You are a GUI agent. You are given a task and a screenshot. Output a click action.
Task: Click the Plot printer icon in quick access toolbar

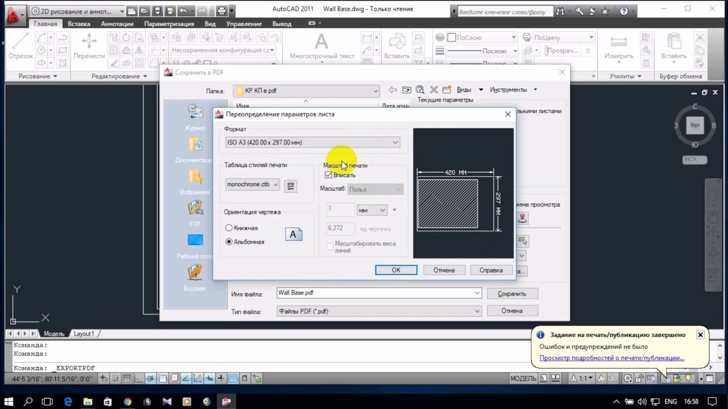(221, 11)
